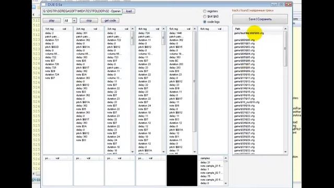
Task: Click the 3ch reg column header
Action: tap(112, 29)
